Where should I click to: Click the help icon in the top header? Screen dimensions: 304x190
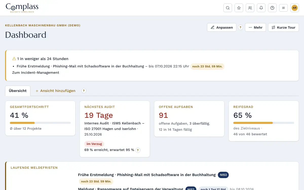tap(272, 8)
